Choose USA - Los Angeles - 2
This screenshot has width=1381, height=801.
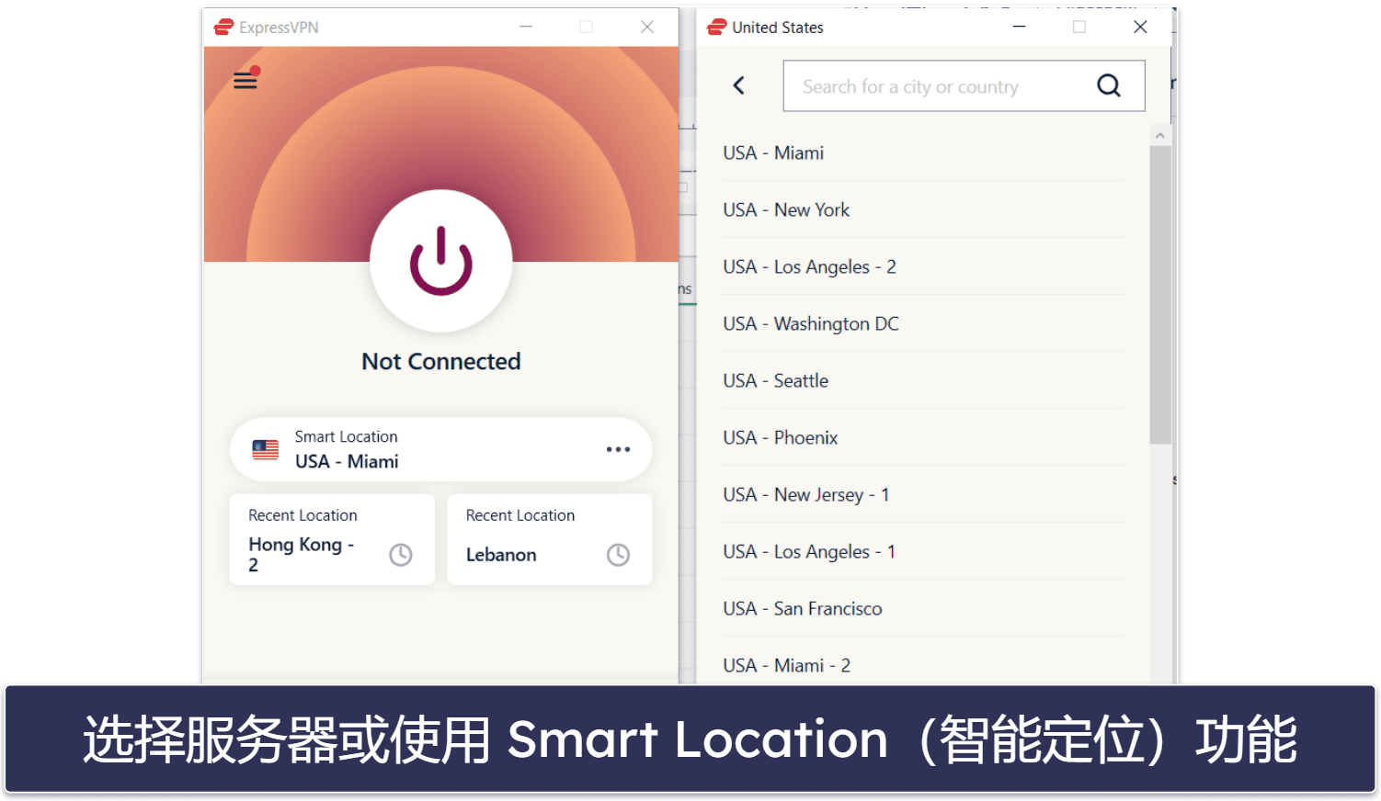tap(922, 267)
